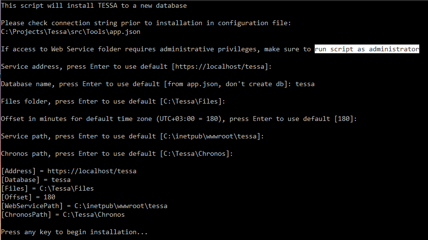Click the [ChronosPath] summary line
Image resolution: width=428 pixels, height=240 pixels.
coord(63,215)
